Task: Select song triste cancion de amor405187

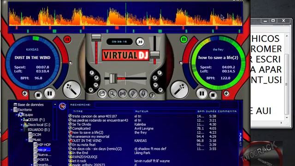Action: point(94,116)
